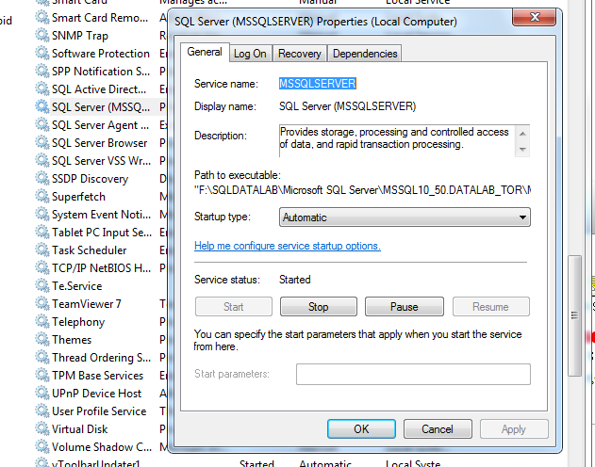Select the TeamViewer 7 service name

tap(87, 304)
